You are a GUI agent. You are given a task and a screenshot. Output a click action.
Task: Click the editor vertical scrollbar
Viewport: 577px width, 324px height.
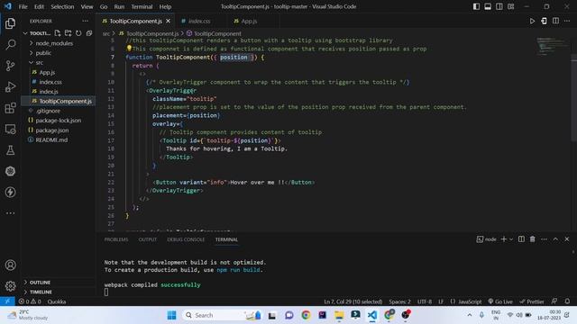coord(573,97)
